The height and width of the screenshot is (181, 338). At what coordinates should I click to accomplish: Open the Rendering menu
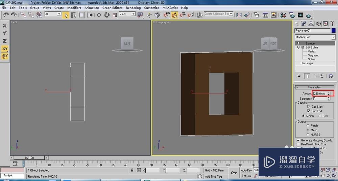click(x=133, y=8)
